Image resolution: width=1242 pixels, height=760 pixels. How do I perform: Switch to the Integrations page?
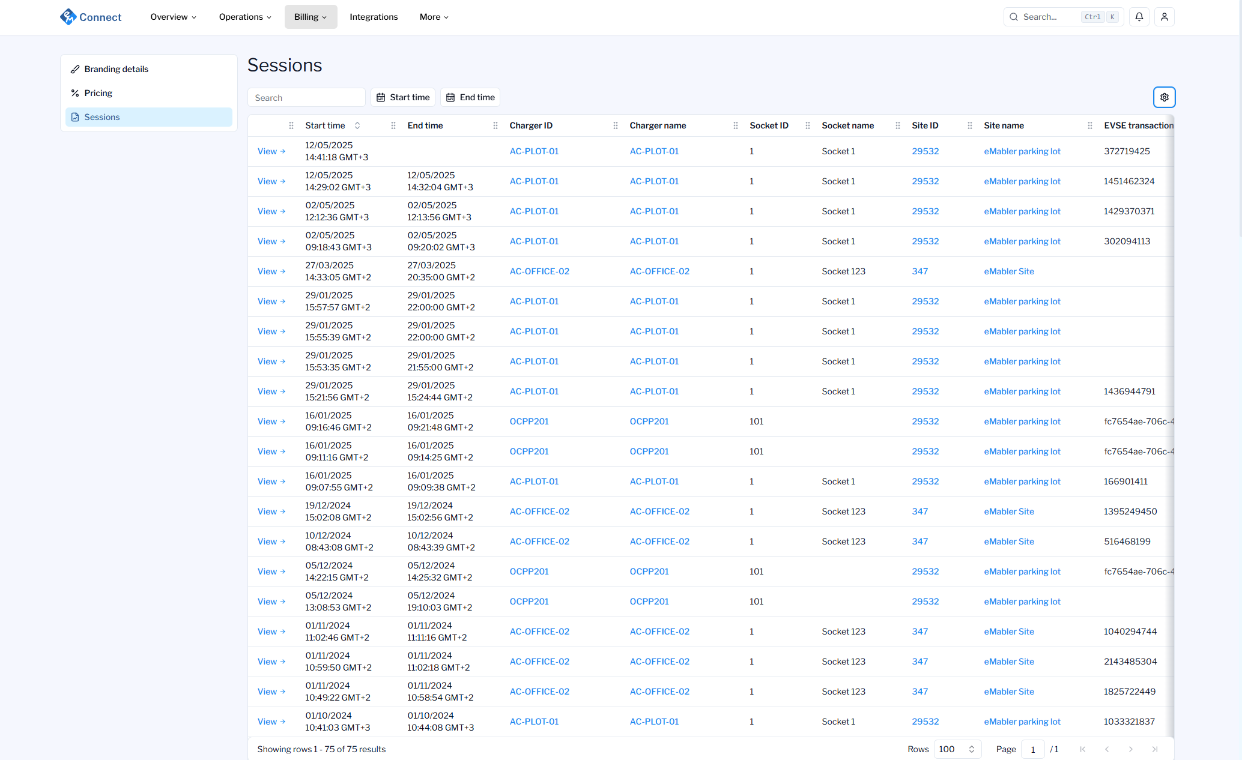pos(374,16)
